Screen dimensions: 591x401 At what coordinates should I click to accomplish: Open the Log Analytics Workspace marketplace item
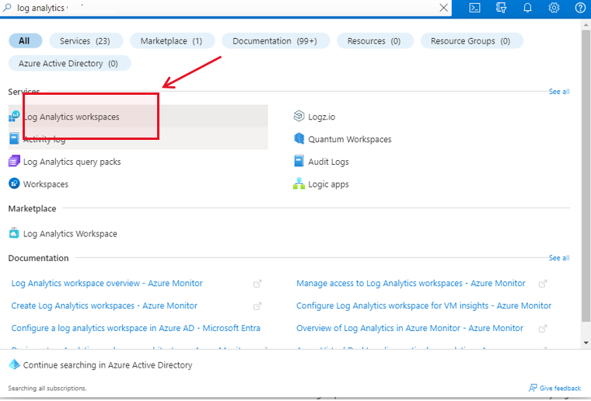70,234
